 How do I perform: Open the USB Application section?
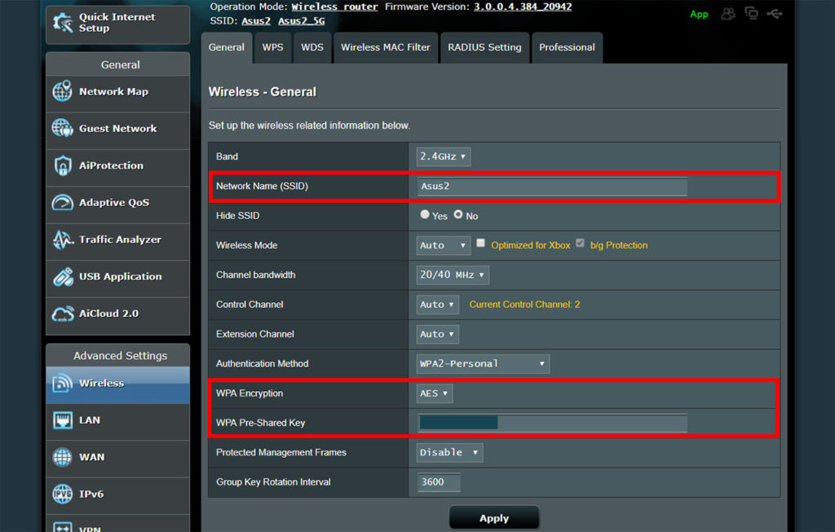62,276
